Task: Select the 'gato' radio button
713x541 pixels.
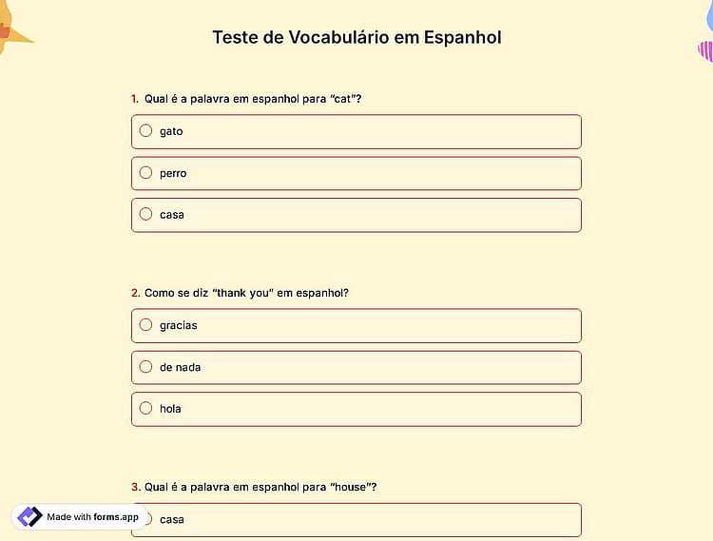Action: pyautogui.click(x=145, y=131)
